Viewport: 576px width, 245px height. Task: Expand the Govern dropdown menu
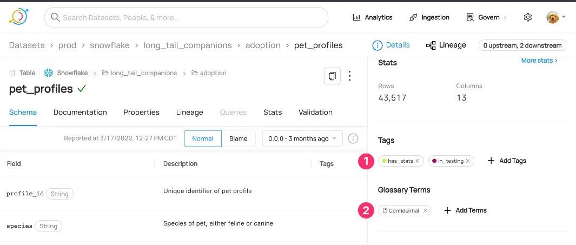[x=487, y=17]
